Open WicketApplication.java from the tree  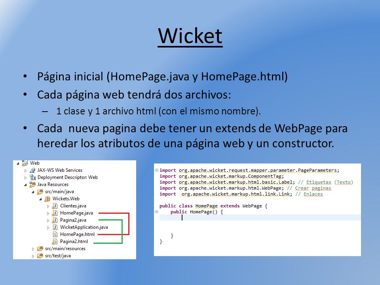pos(84,227)
